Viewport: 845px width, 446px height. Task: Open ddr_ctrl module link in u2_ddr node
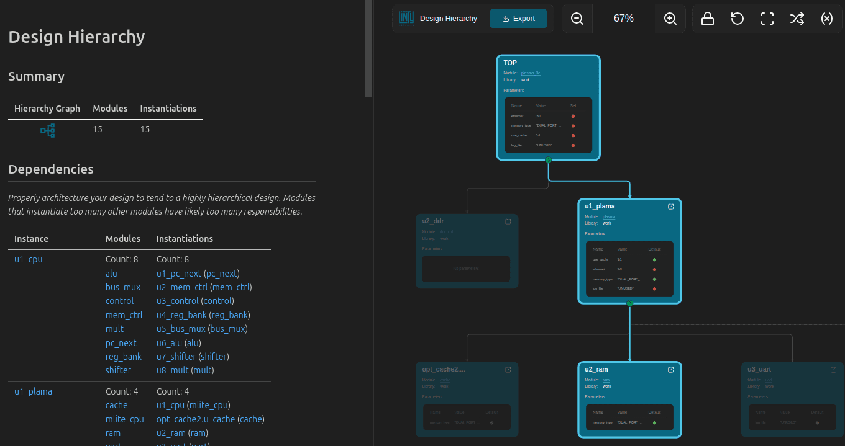click(x=446, y=232)
